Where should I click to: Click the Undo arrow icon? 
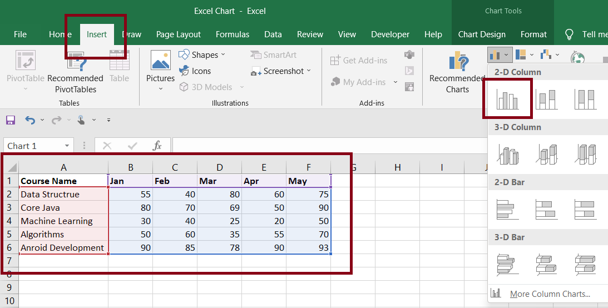click(30, 120)
